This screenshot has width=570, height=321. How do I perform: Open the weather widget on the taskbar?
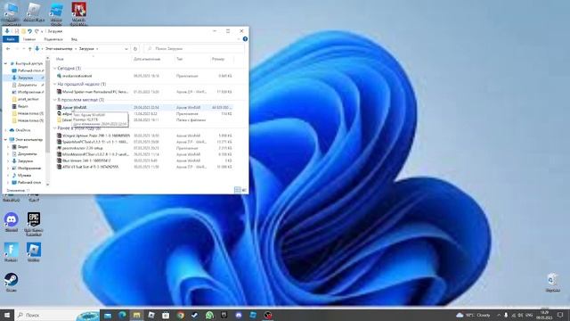[474, 315]
